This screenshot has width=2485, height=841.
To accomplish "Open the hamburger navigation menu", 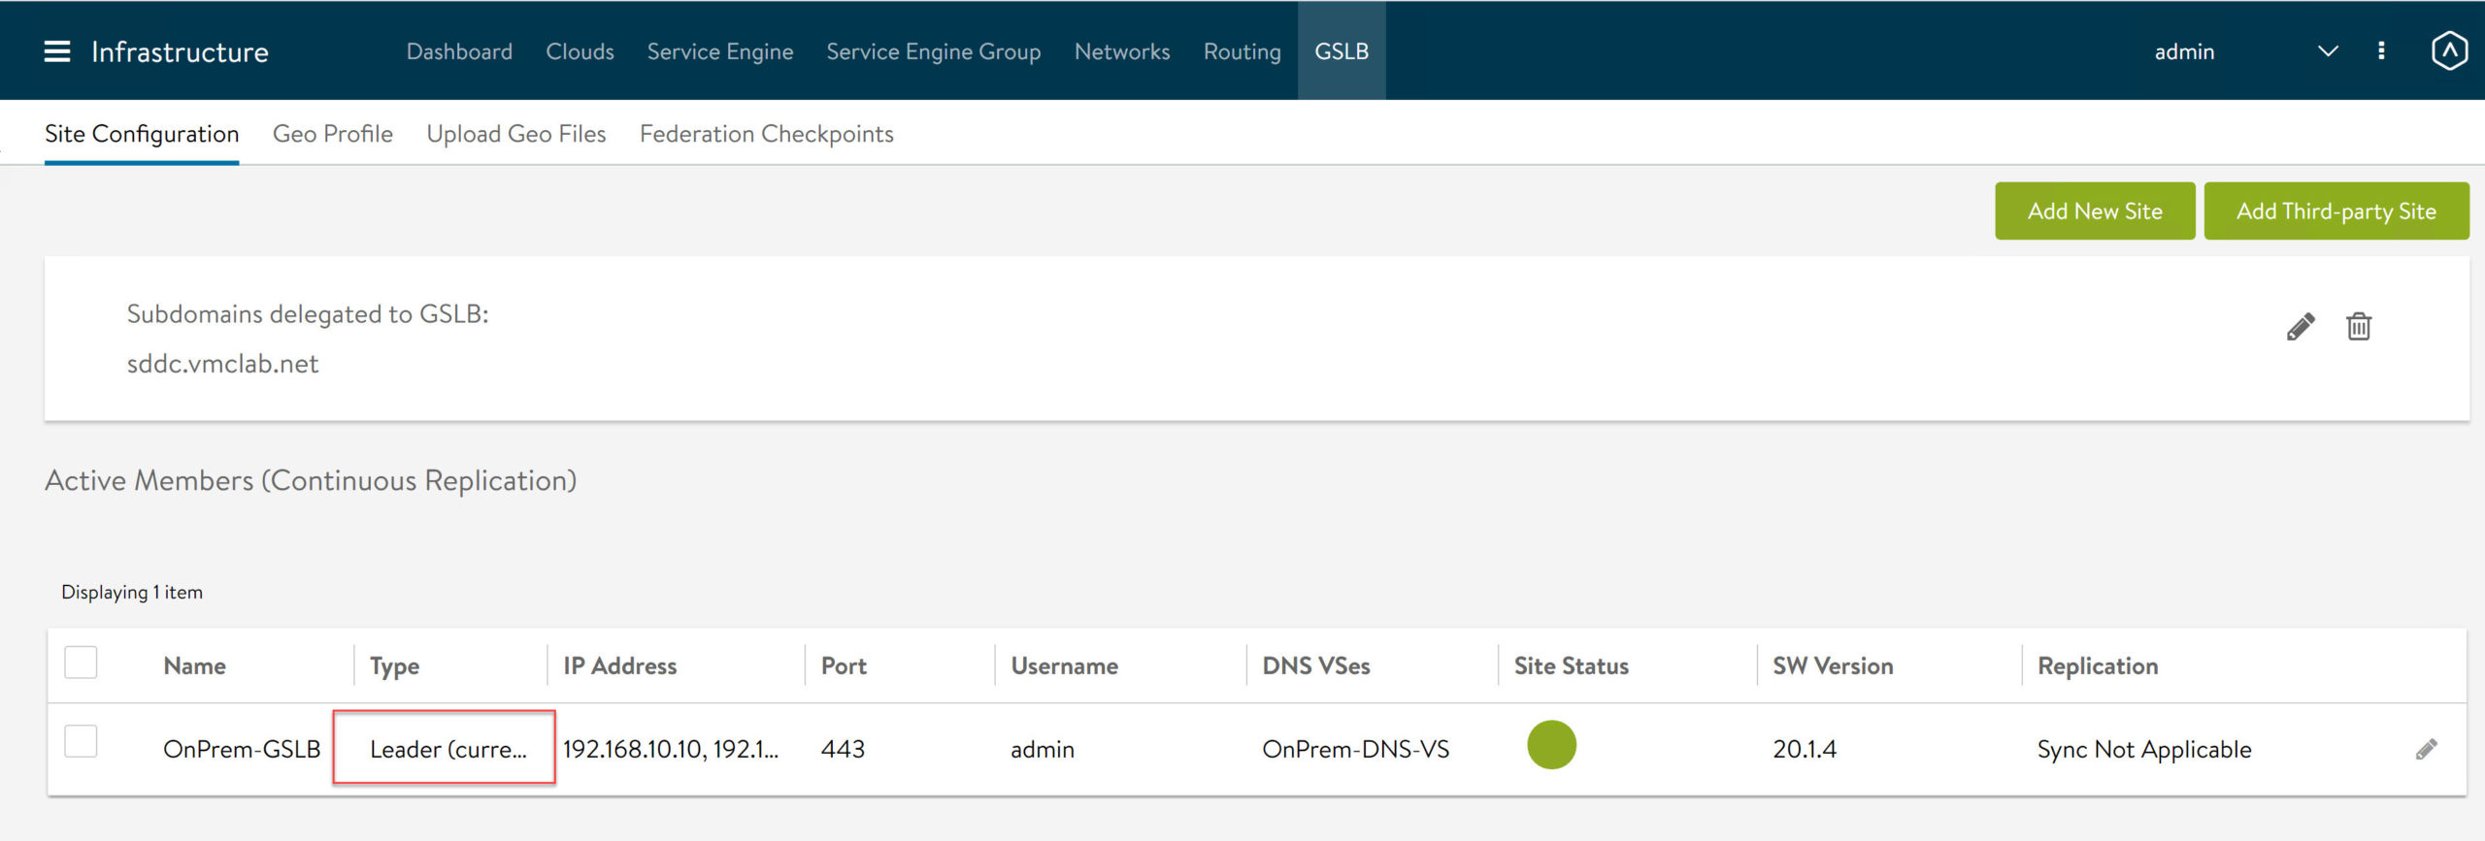I will coord(57,51).
